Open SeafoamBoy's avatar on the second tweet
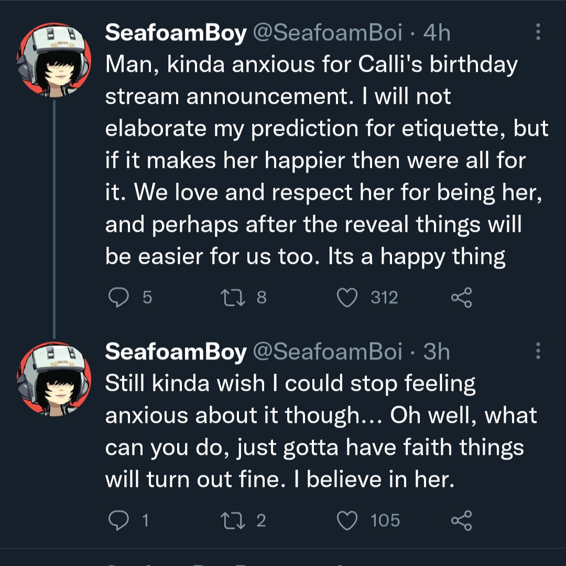Screen dimensions: 566x566 click(x=55, y=379)
